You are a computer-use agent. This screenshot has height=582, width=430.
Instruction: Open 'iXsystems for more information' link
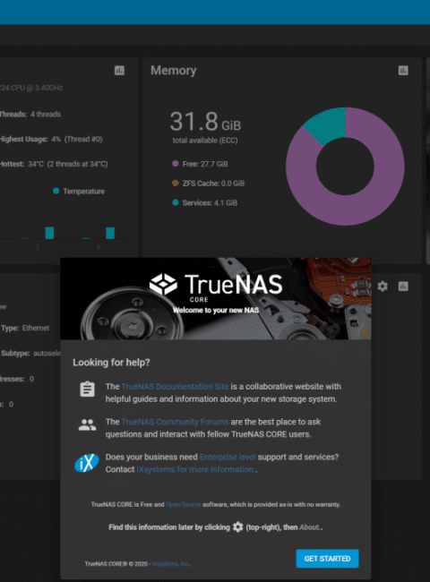(195, 469)
